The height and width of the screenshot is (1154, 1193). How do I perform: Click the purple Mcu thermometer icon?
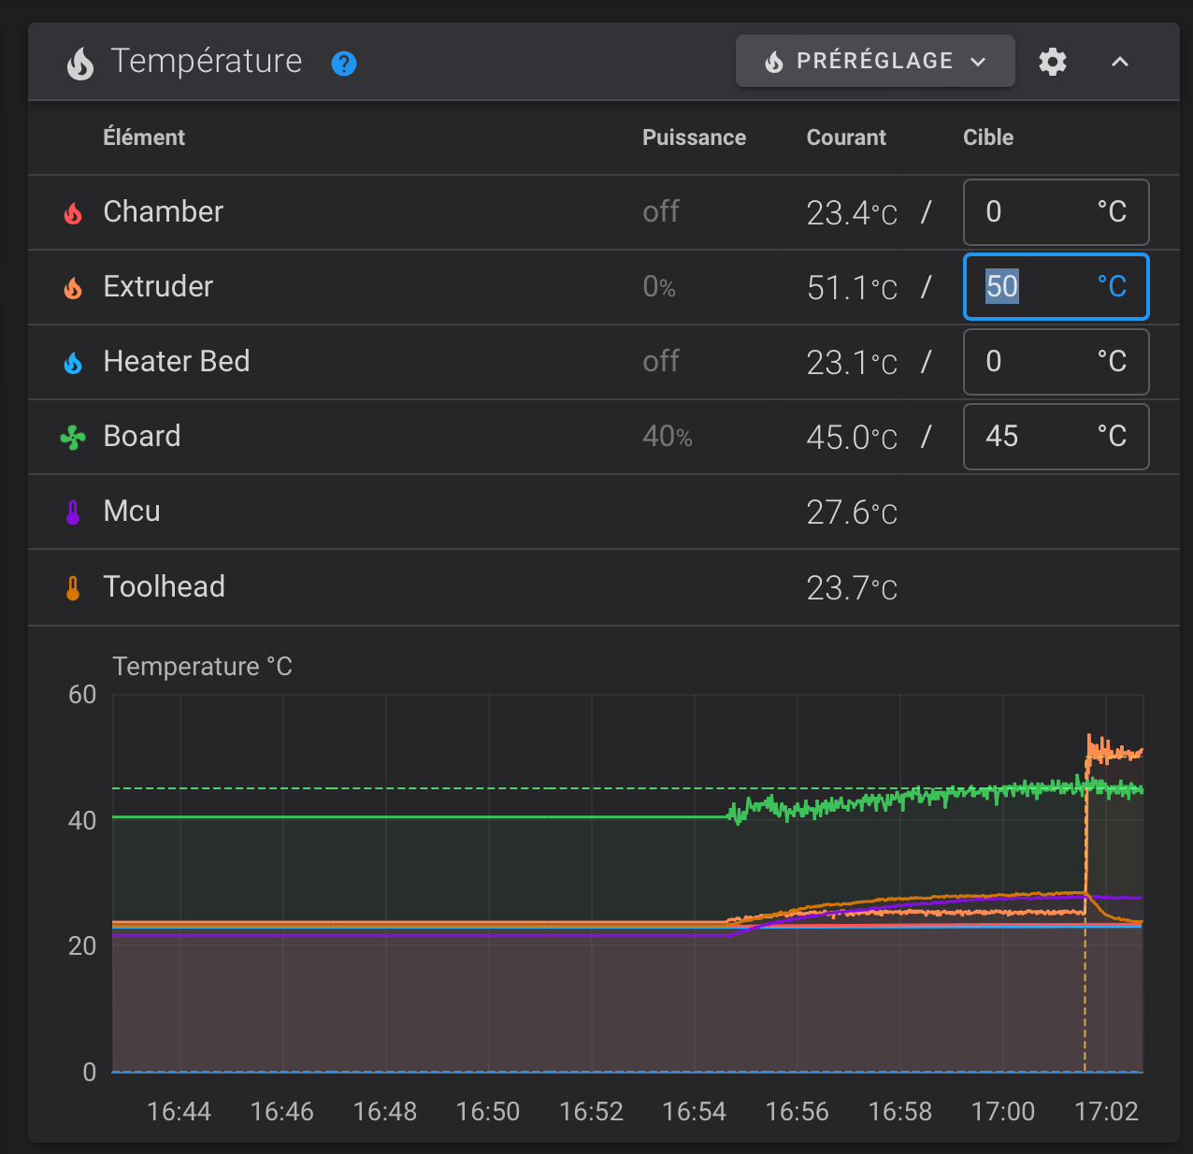[x=73, y=512]
